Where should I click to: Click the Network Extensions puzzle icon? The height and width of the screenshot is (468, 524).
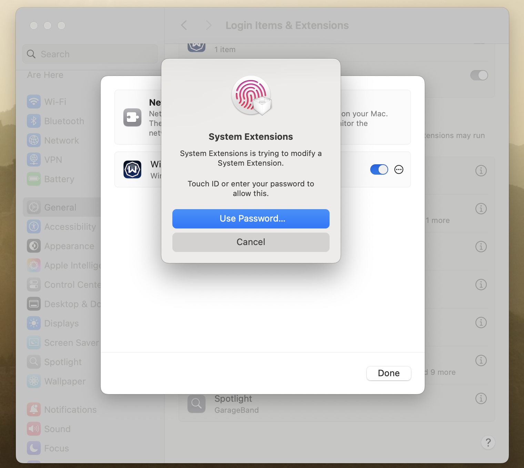(132, 117)
